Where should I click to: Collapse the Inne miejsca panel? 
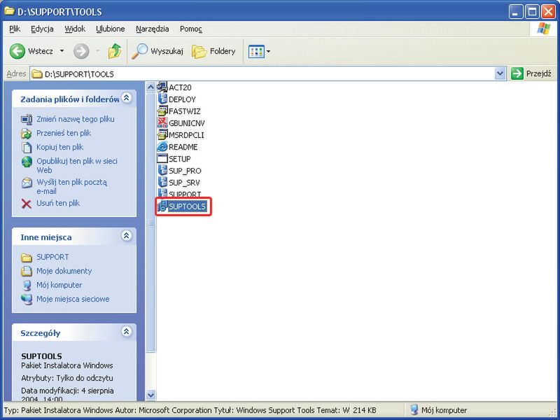click(127, 236)
